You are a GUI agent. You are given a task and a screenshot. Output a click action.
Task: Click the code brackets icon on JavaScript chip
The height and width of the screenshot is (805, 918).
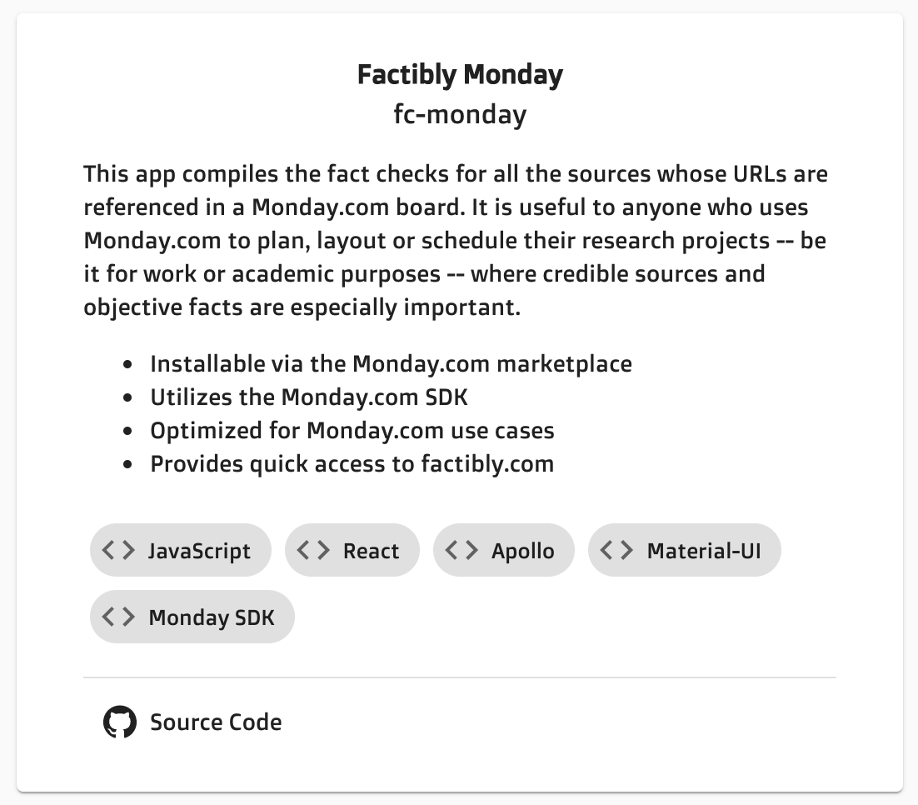click(x=118, y=550)
